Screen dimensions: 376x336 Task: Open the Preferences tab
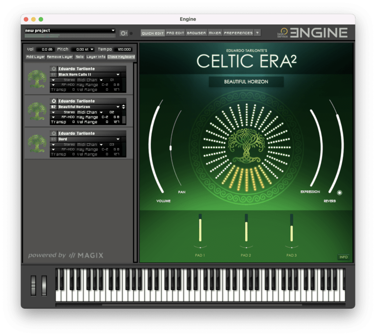click(x=238, y=33)
